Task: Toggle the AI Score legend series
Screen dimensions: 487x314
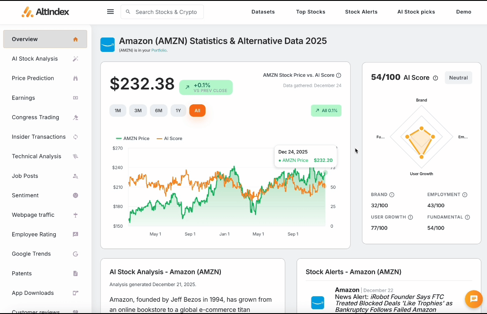Action: click(169, 139)
